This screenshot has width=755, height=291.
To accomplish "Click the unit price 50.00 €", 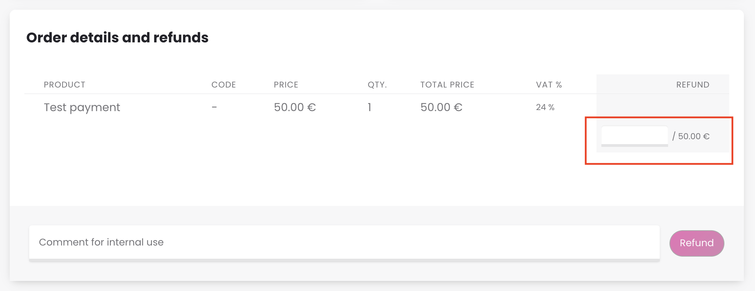I will tap(295, 107).
